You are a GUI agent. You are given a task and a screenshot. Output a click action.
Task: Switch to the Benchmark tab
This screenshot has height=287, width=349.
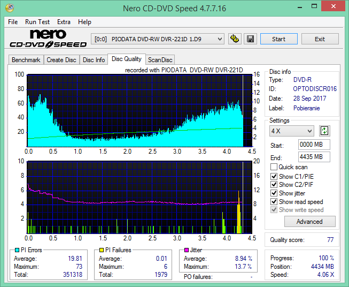pos(26,60)
